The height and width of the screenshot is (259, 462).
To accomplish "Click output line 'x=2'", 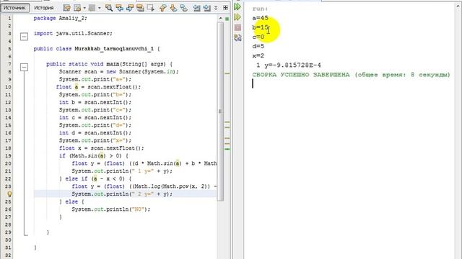I will 258,55.
